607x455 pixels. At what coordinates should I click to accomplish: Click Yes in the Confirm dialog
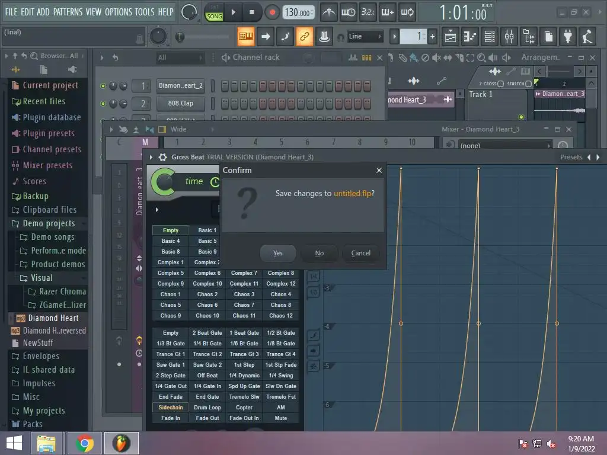point(278,253)
